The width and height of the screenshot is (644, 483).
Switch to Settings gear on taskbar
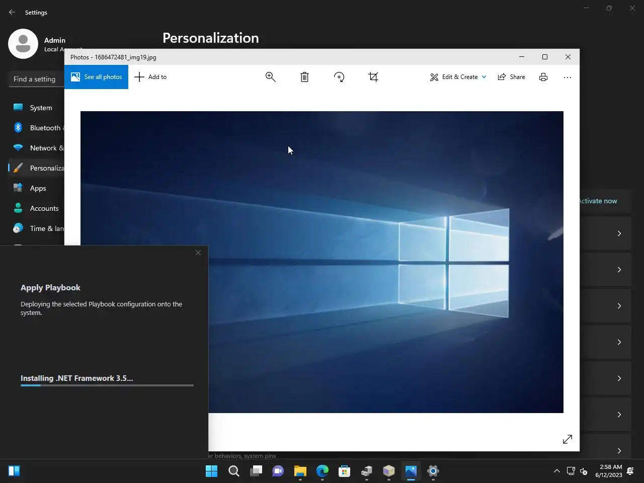point(433,471)
